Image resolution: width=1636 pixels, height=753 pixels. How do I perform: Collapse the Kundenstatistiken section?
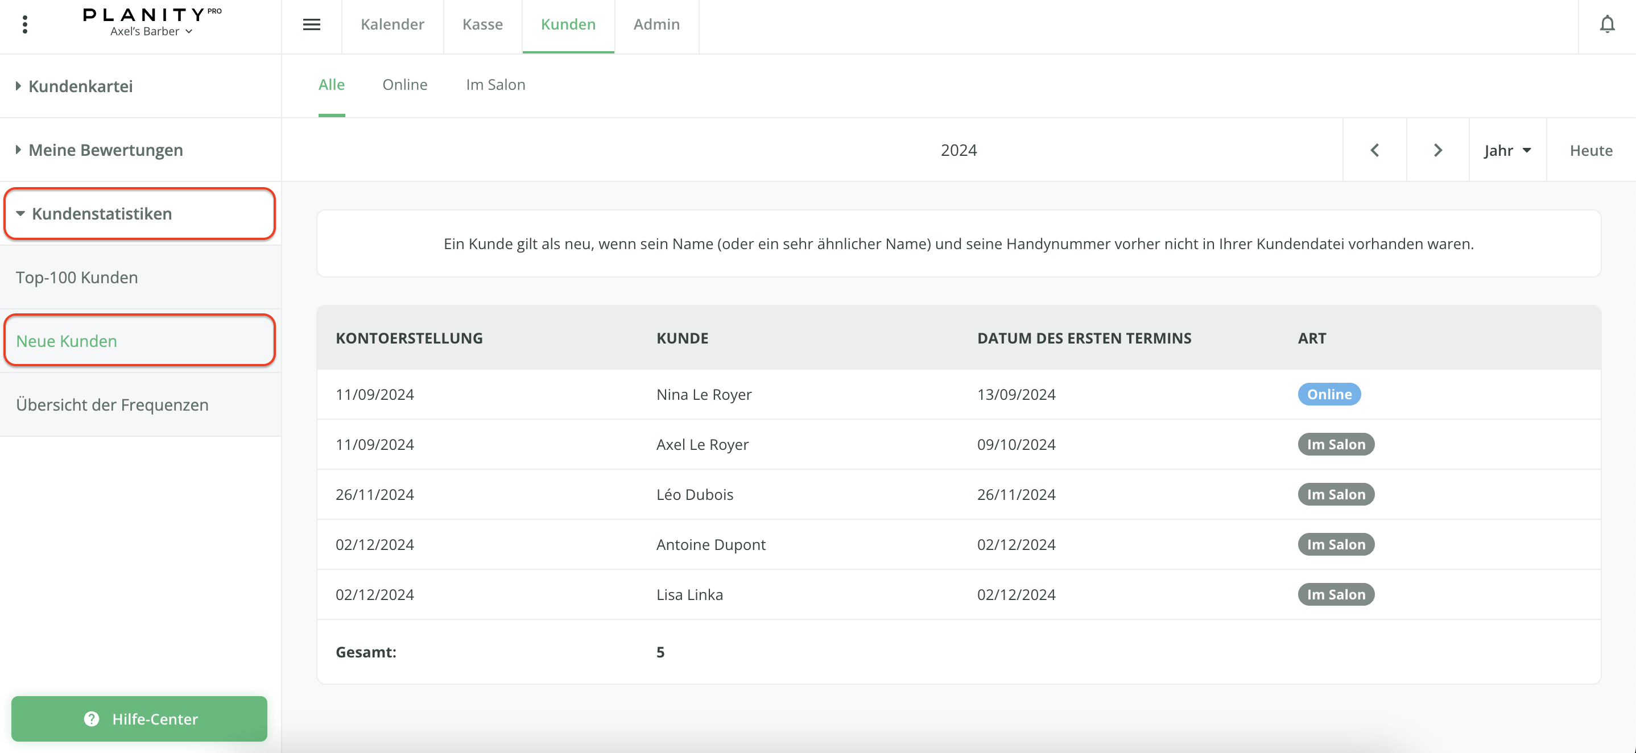click(x=102, y=214)
